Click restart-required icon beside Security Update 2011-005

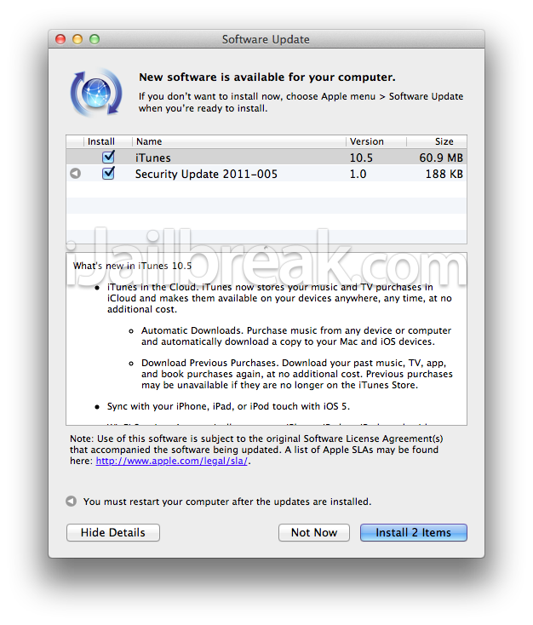click(75, 174)
